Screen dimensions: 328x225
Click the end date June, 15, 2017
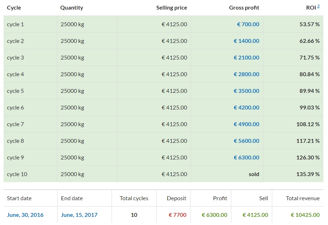pyautogui.click(x=79, y=215)
